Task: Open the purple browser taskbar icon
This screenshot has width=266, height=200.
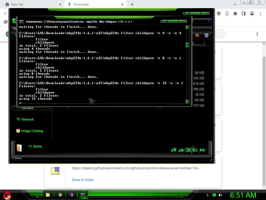Action: pyautogui.click(x=71, y=195)
